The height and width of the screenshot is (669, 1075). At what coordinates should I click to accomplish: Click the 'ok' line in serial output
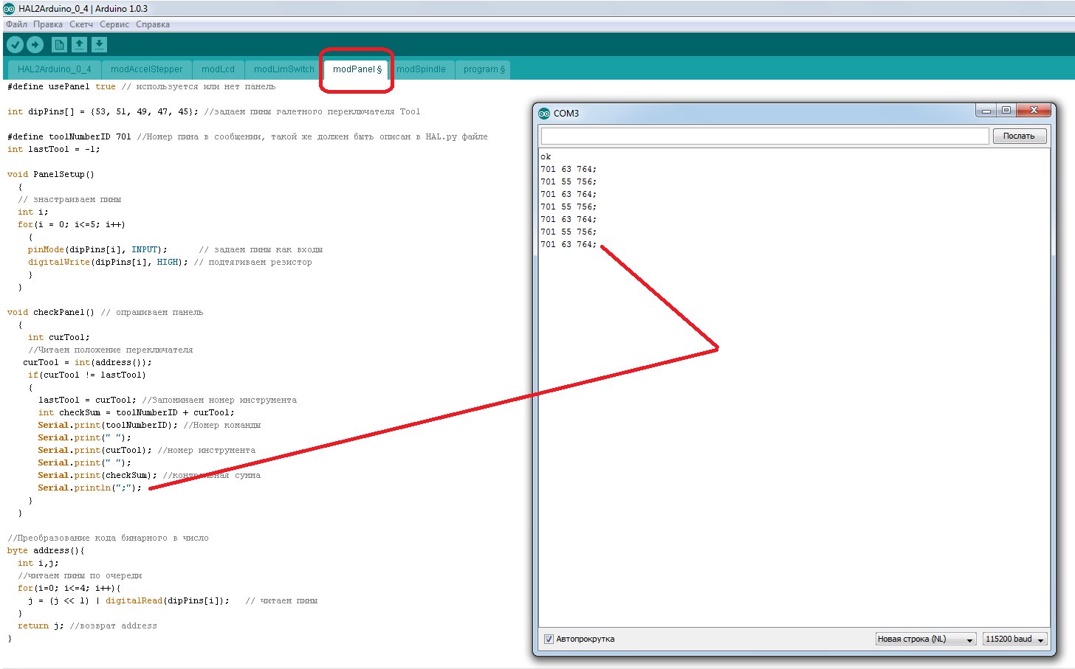(x=546, y=156)
